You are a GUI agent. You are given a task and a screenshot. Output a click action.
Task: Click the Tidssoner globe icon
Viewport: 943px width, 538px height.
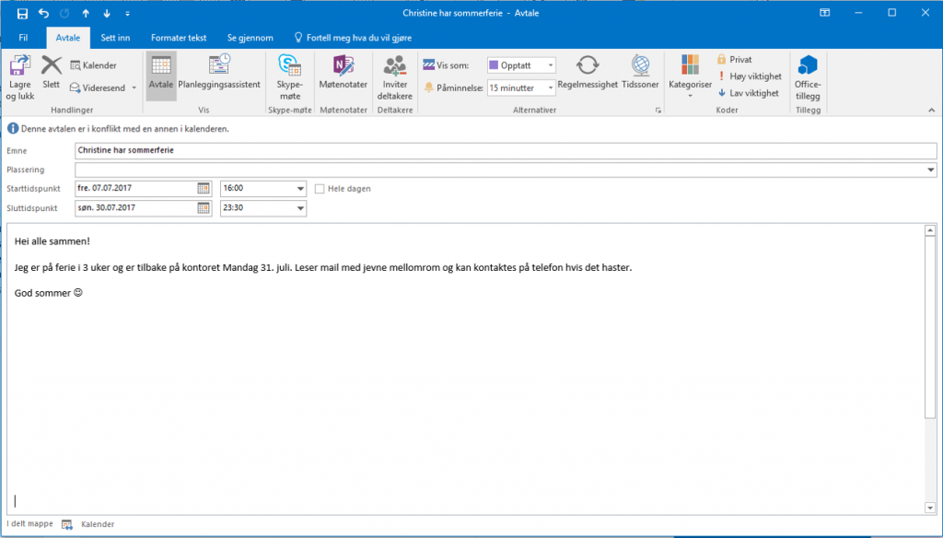point(640,65)
